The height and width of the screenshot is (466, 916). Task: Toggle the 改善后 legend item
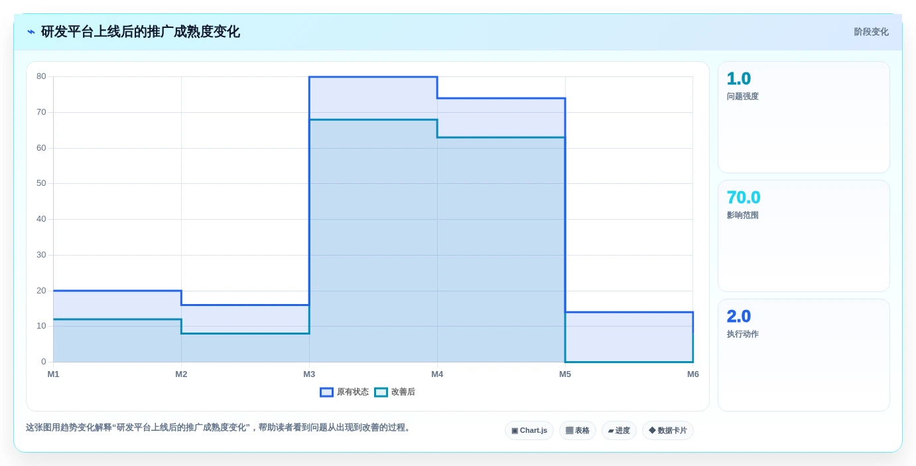click(x=395, y=392)
